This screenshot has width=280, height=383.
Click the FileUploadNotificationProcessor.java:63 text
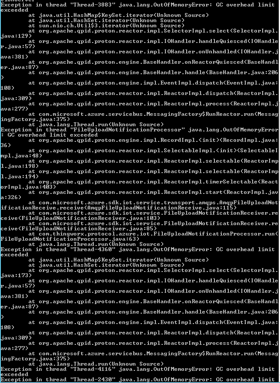click(70, 239)
